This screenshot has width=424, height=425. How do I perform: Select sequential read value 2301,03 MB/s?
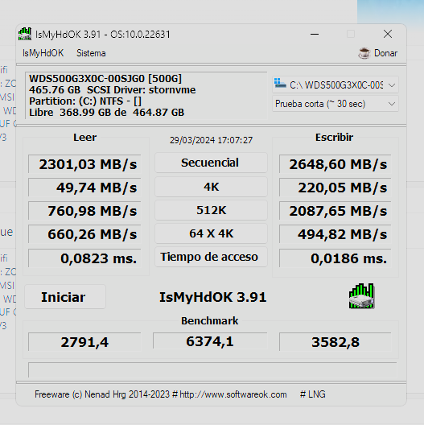[84, 164]
